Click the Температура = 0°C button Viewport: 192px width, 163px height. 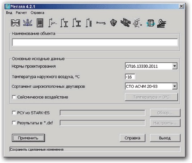151,97
